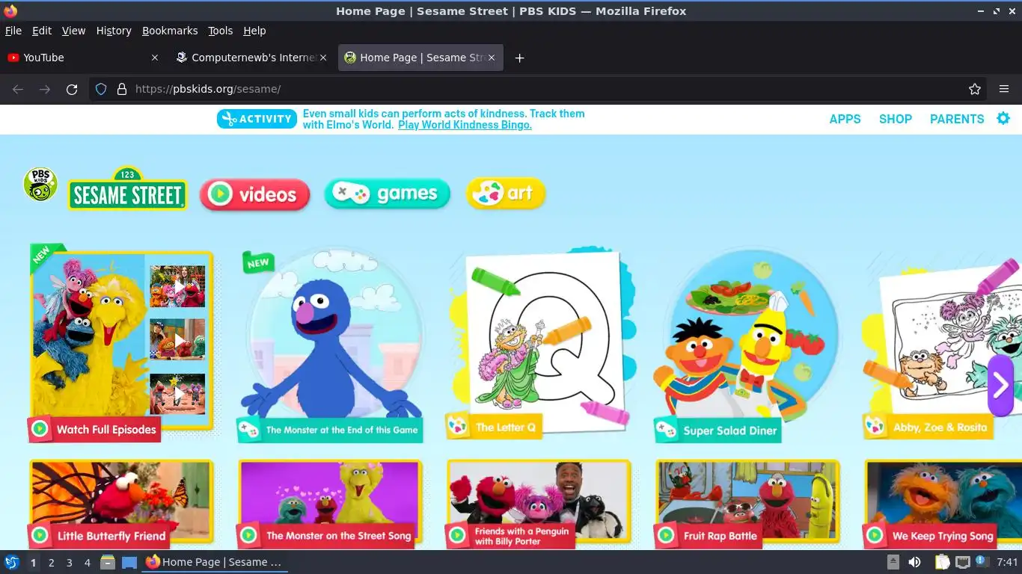The image size is (1022, 574).
Task: Open Firefox hamburger application menu
Action: coord(1004,89)
